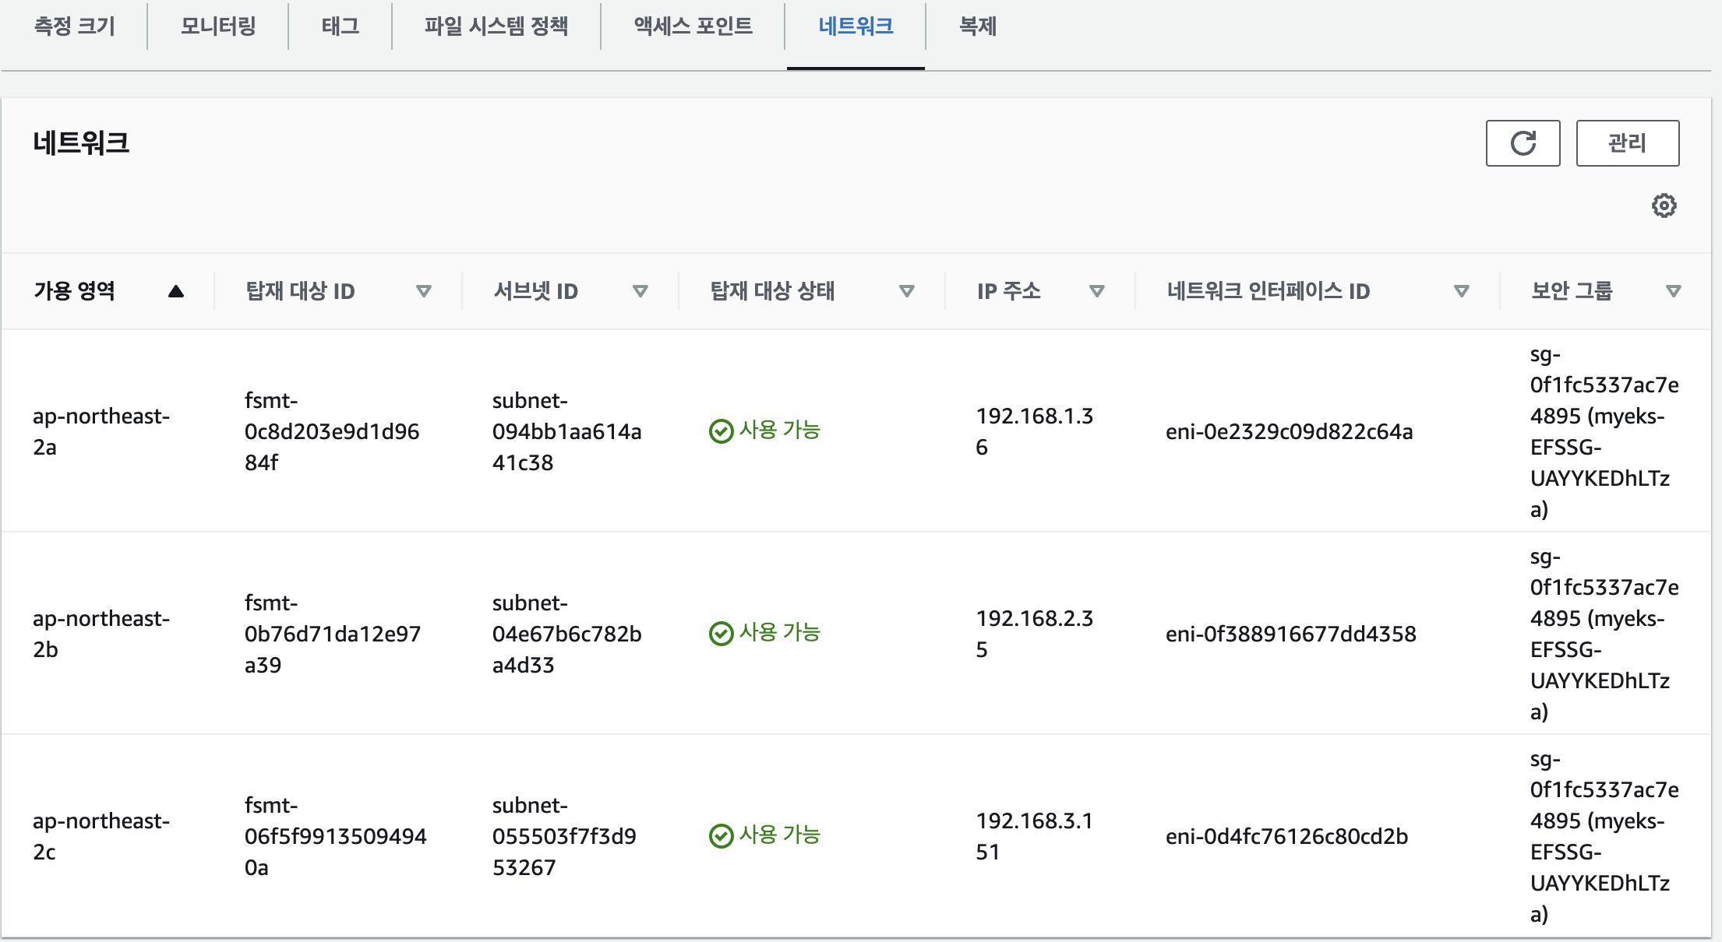Sort by 네트워크 인터페이스 ID arrow
The image size is (1722, 942).
(1461, 291)
